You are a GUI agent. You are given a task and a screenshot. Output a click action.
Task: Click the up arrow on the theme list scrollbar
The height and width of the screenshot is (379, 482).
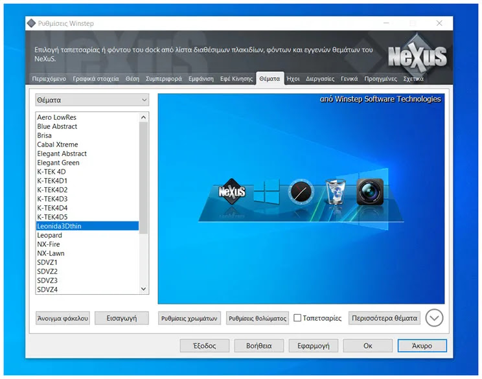tap(144, 117)
